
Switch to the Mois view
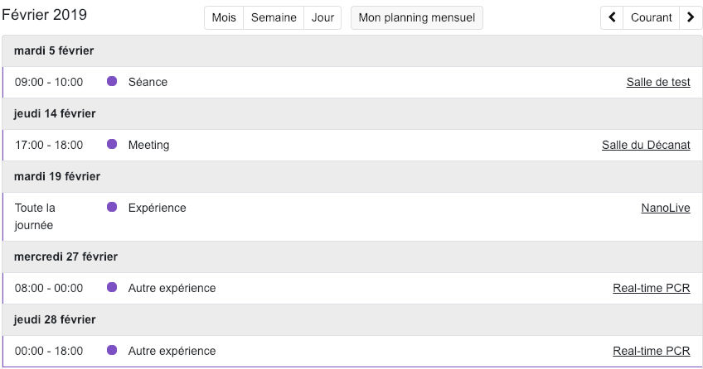coord(224,17)
